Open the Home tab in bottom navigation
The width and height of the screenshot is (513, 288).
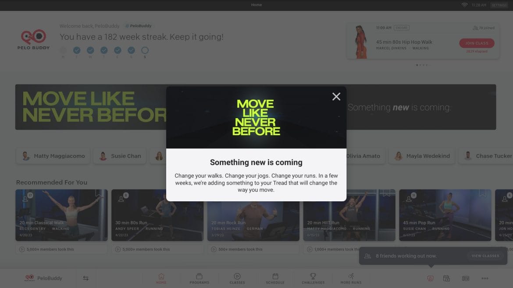161,278
